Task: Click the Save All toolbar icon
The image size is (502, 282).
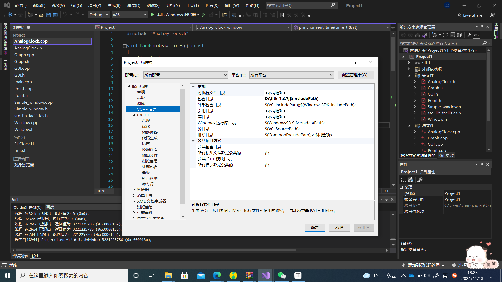Action: [x=55, y=15]
